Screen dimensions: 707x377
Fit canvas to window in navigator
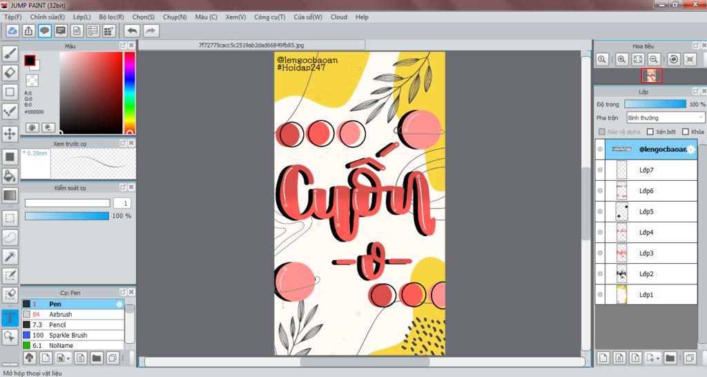coord(637,59)
